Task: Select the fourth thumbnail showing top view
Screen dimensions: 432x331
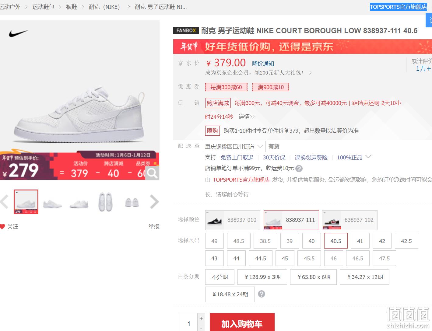Action: pos(105,202)
